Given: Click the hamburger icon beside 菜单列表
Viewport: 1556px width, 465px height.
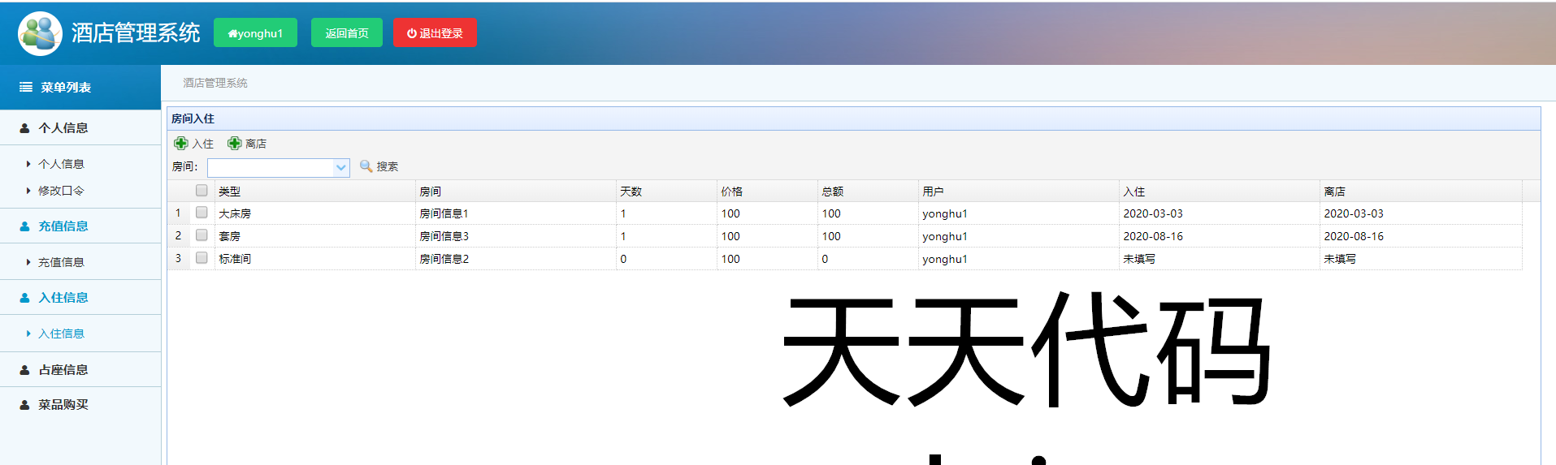Looking at the screenshot, I should tap(26, 87).
